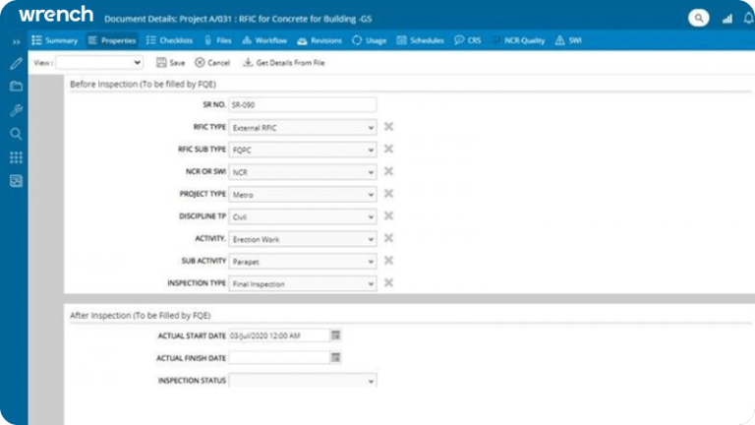Open the folder icon in sidebar
The height and width of the screenshot is (425, 755).
(x=17, y=87)
